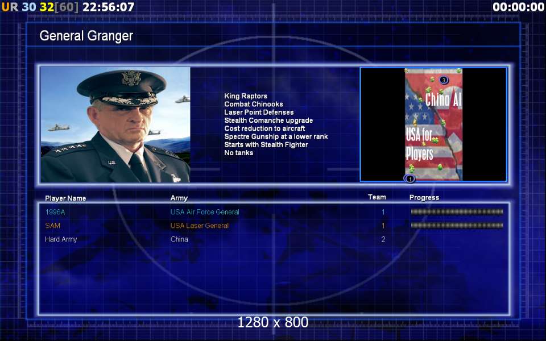Viewport: 546px width, 341px height.
Task: Click the SAM loading progress bar
Action: click(457, 225)
